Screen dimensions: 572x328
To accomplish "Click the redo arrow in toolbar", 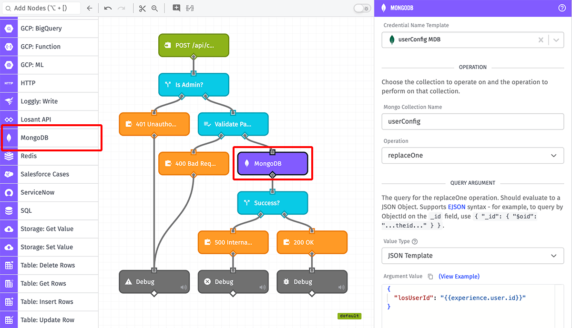I will tap(121, 8).
